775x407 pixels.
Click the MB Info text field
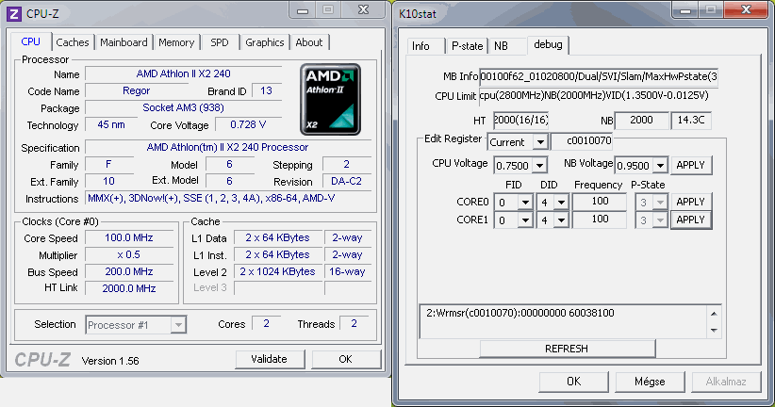(x=599, y=76)
